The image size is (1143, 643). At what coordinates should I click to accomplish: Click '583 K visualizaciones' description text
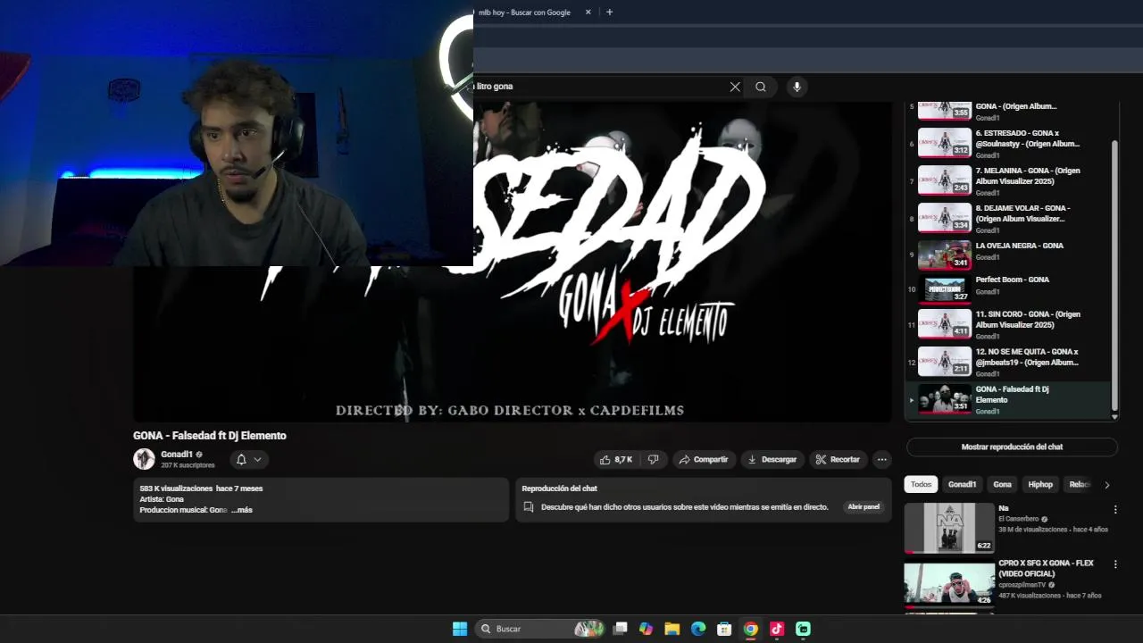click(176, 489)
